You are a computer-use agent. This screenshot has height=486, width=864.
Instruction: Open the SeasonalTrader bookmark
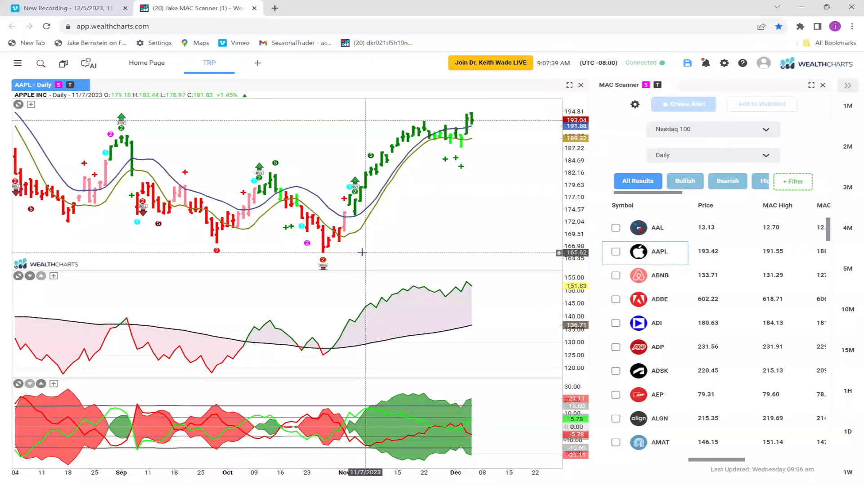pos(295,43)
